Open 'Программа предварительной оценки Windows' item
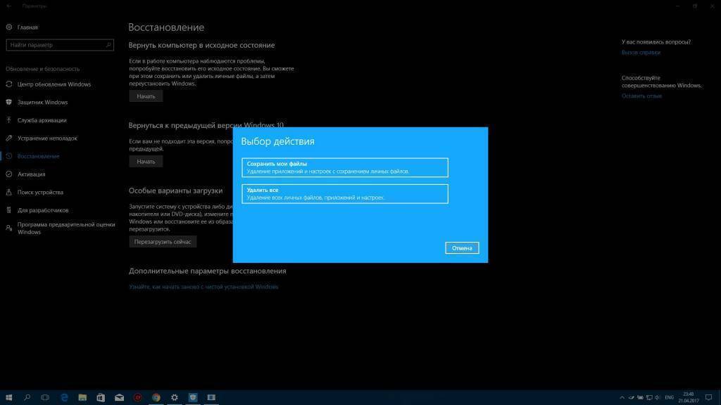 65,229
